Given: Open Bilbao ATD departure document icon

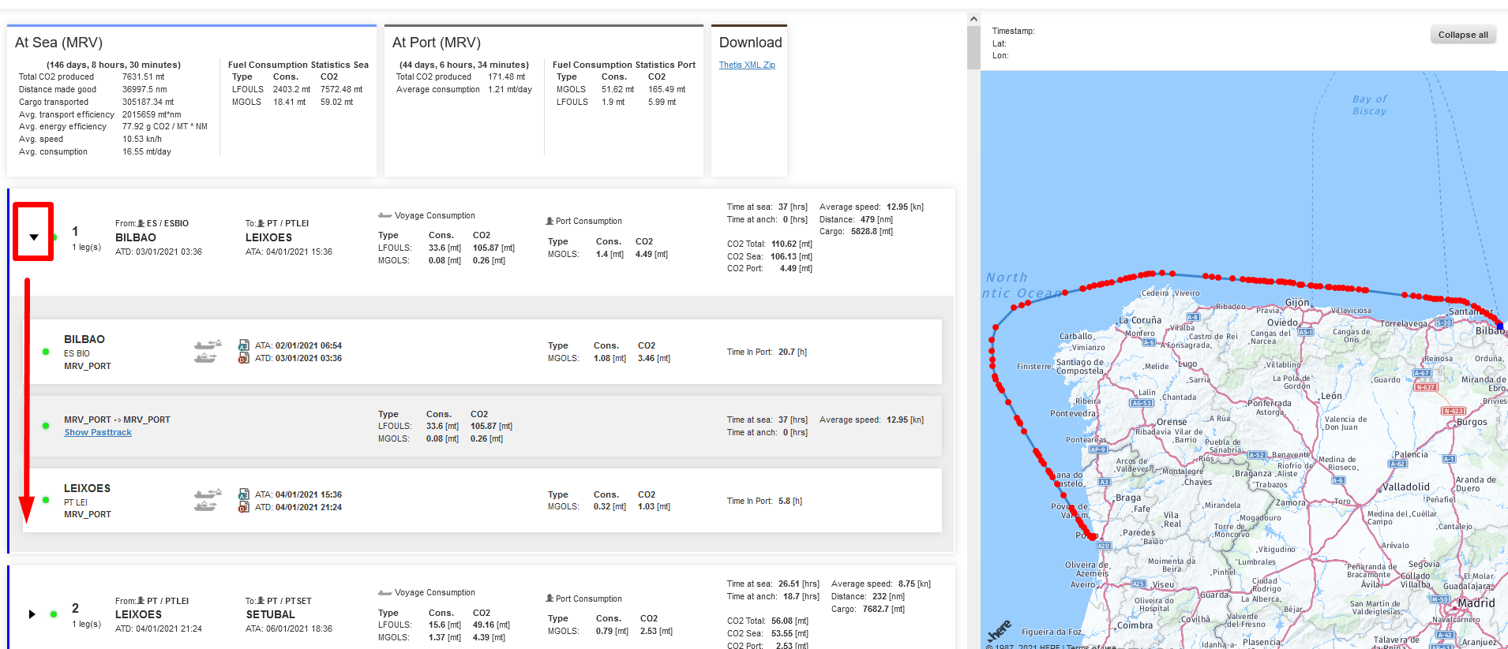Looking at the screenshot, I should 244,358.
